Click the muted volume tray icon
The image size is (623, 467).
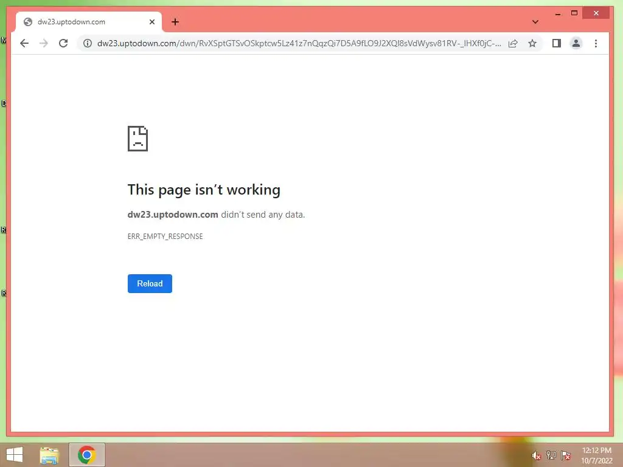click(537, 455)
